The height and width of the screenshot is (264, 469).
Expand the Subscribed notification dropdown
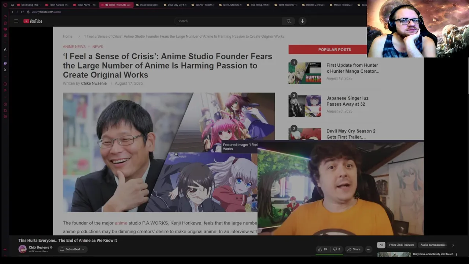click(72, 249)
